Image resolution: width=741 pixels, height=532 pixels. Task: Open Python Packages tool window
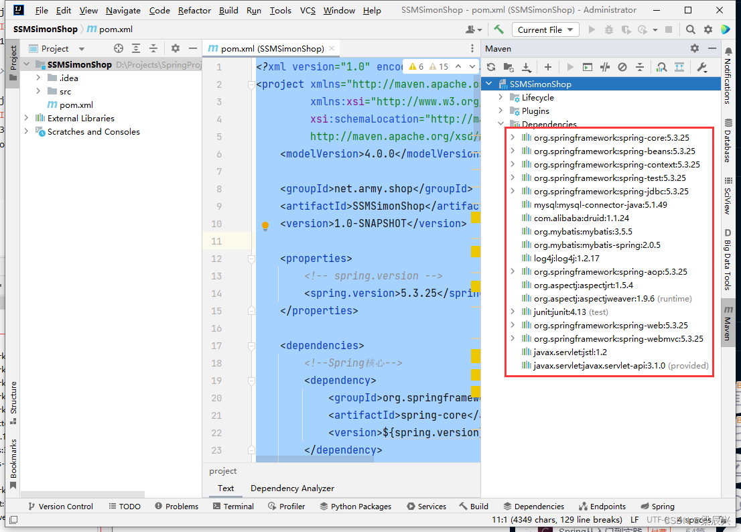355,507
